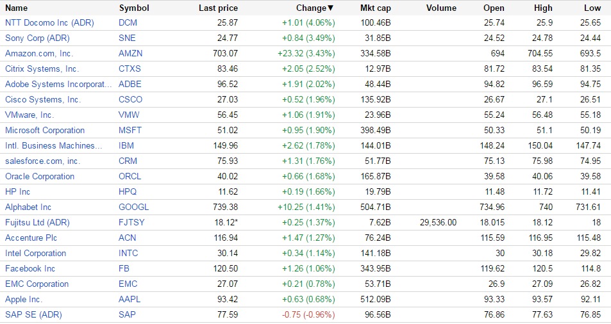Open the NTT Docomo Inc (ADR) link
This screenshot has width=611, height=324.
[49, 22]
